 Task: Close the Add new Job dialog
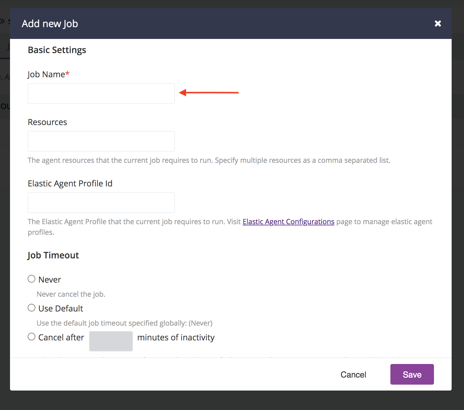(438, 24)
